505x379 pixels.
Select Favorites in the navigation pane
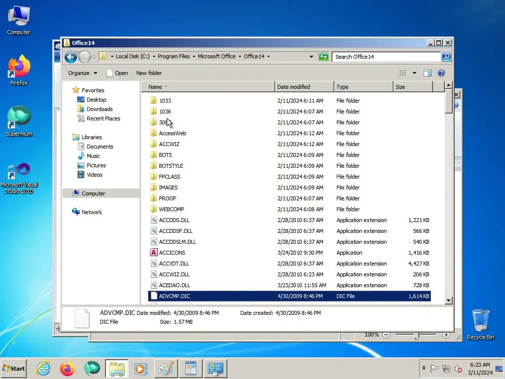[93, 90]
